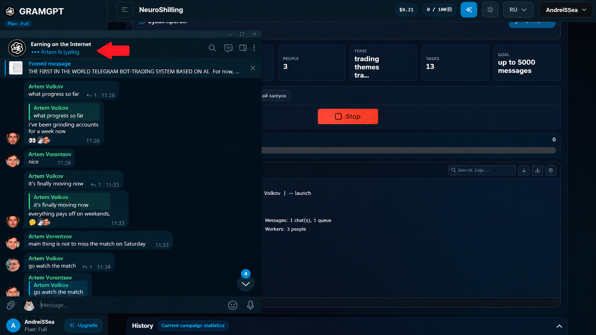Collapse the History panel chevron
596x335 pixels.
(559, 326)
